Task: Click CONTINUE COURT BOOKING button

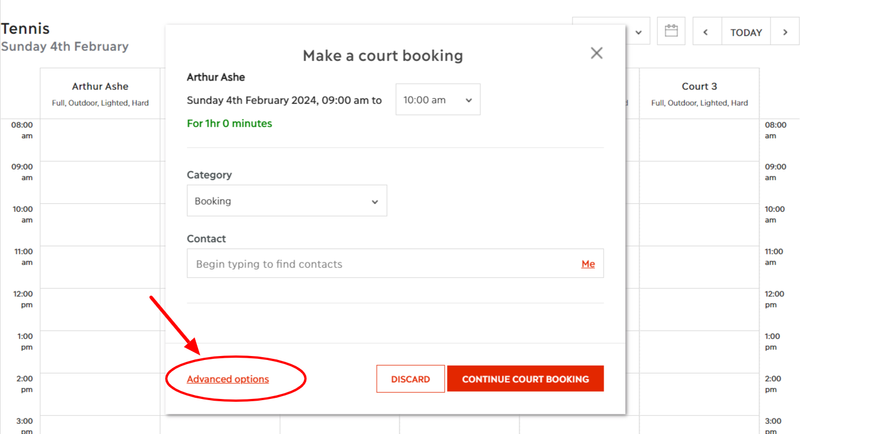Action: pyautogui.click(x=526, y=379)
